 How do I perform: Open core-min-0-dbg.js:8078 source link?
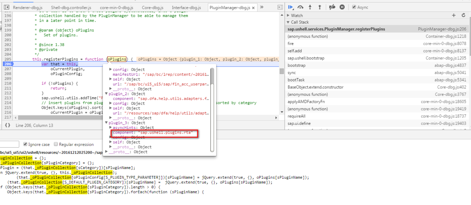[x=444, y=44]
